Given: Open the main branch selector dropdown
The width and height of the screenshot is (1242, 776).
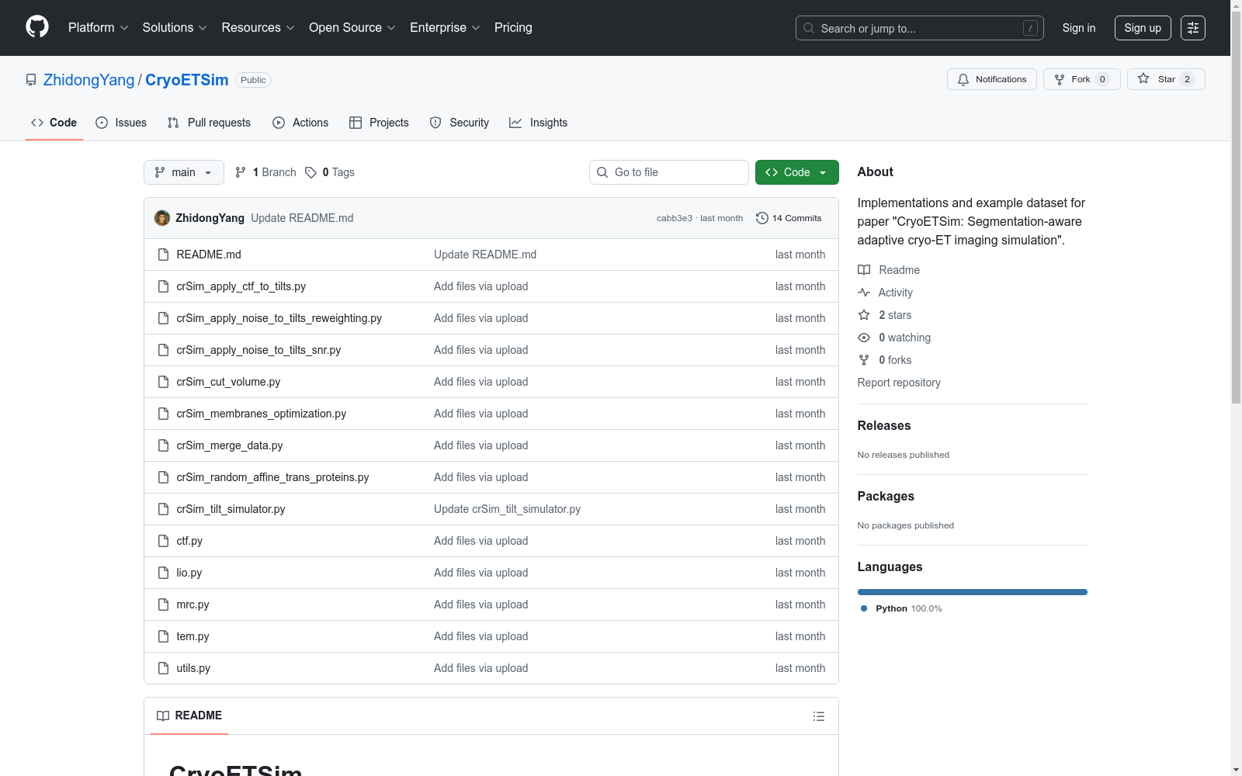Looking at the screenshot, I should 184,172.
